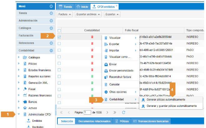206x128 pixels.
Task: Jump to last page arrow
Action: coord(115,112)
